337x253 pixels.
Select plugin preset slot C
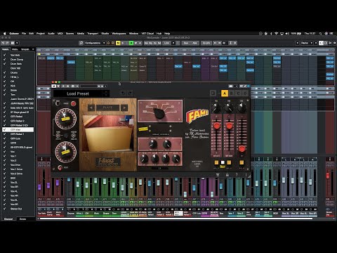239,93
